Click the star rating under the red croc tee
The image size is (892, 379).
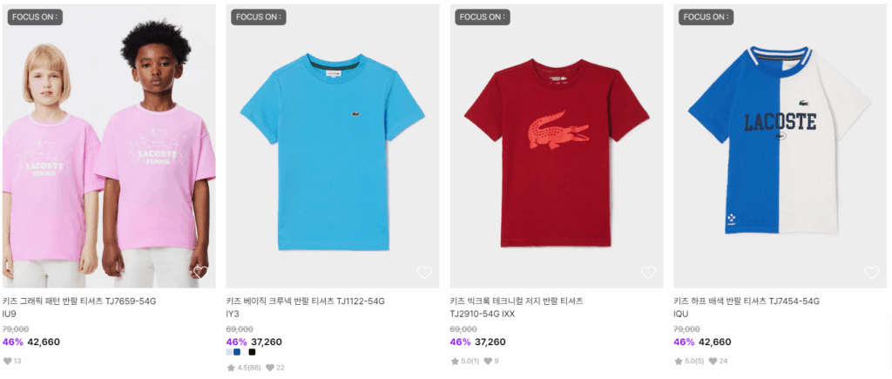click(455, 361)
